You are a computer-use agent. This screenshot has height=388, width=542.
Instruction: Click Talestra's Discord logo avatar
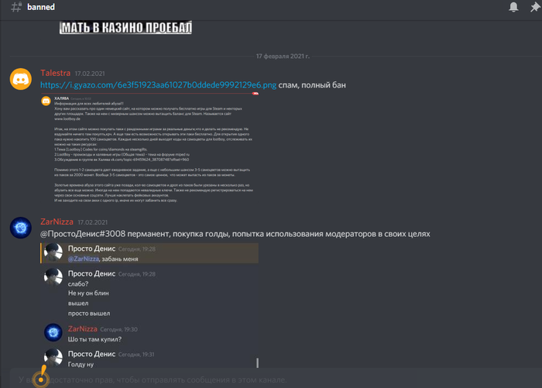point(21,78)
